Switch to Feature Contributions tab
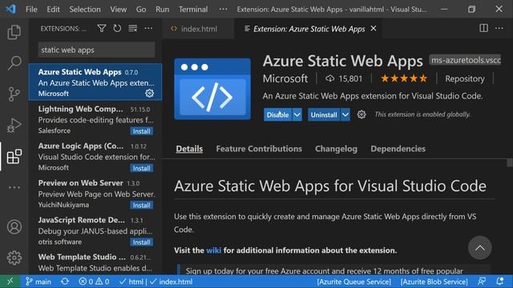The height and width of the screenshot is (288, 513). pos(259,149)
